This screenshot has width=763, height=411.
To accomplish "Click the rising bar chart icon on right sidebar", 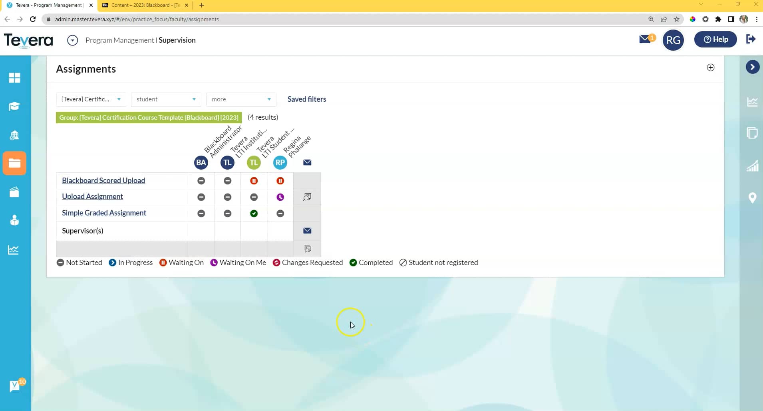I will (753, 166).
